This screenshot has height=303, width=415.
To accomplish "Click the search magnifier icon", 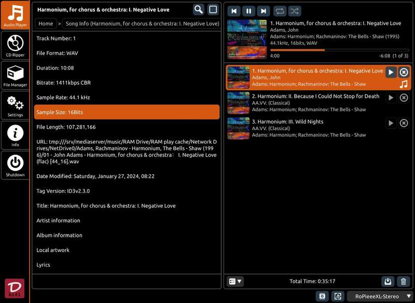I will [199, 9].
